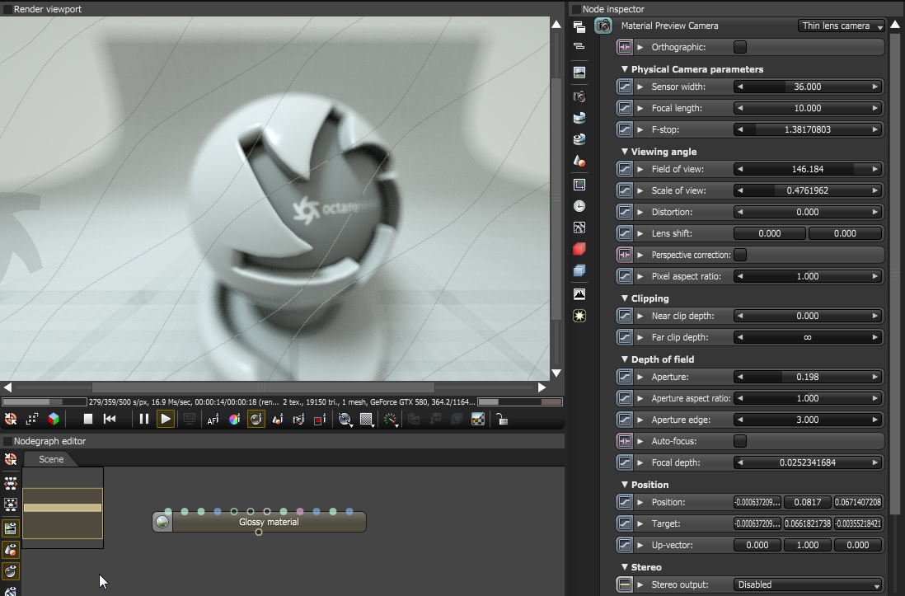
Task: Click the Focal depth value slider
Action: [808, 462]
